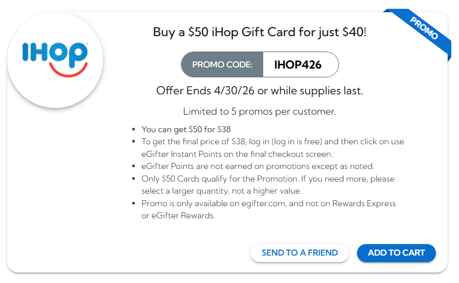Click the IHOP logo circle
The height and width of the screenshot is (283, 459).
(x=55, y=60)
